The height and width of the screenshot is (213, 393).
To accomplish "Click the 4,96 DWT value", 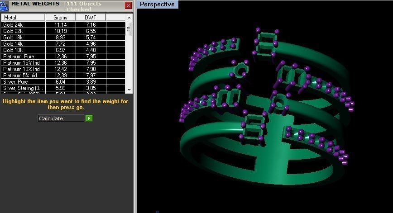I will coord(91,43).
